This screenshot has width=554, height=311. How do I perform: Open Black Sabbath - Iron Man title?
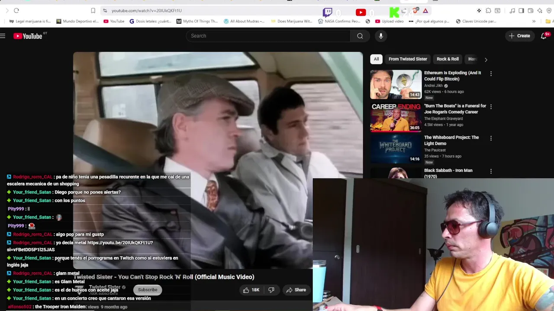point(448,173)
